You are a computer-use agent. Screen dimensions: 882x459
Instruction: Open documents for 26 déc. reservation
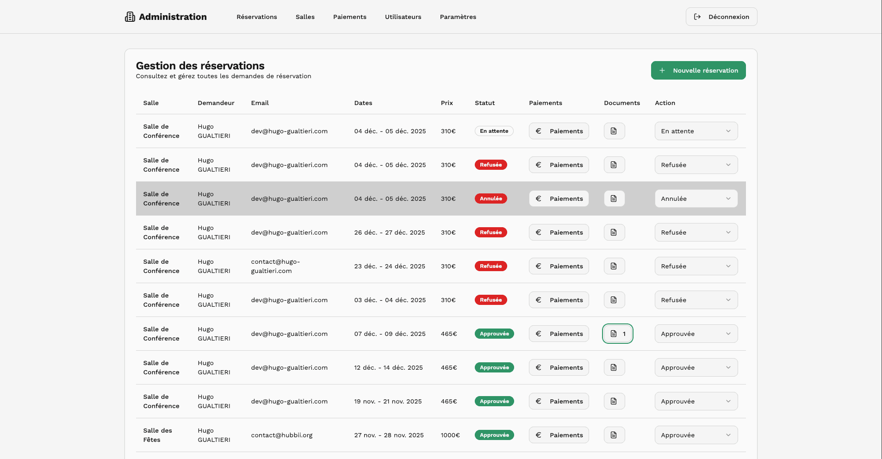coord(614,232)
